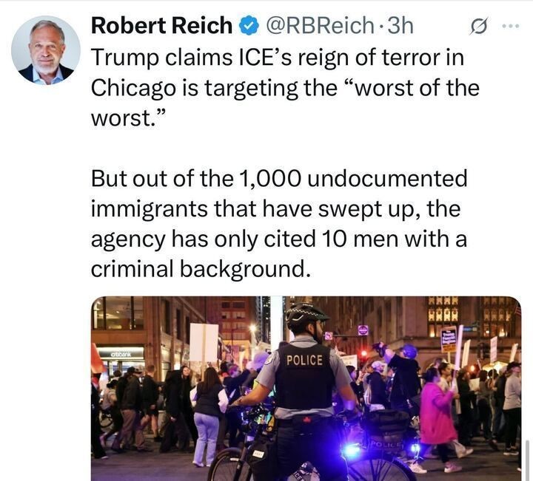This screenshot has height=481, width=533.
Task: Click the line starting "Trump claims ICE's"
Action: (x=278, y=58)
